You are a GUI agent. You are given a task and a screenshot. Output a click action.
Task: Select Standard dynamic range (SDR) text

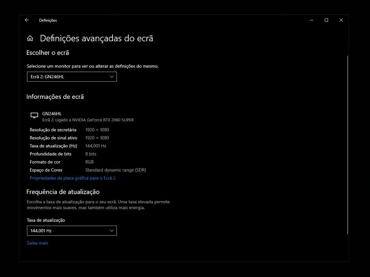pos(116,170)
